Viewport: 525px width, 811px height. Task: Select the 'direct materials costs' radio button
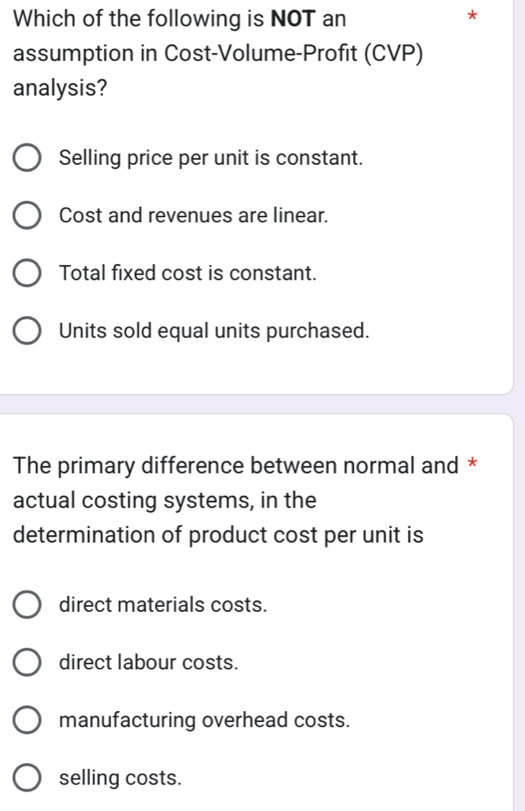(x=28, y=605)
